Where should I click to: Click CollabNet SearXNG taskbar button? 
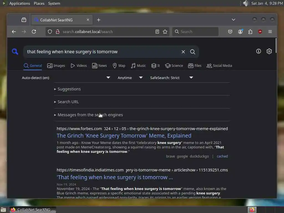pyautogui.click(x=33, y=210)
